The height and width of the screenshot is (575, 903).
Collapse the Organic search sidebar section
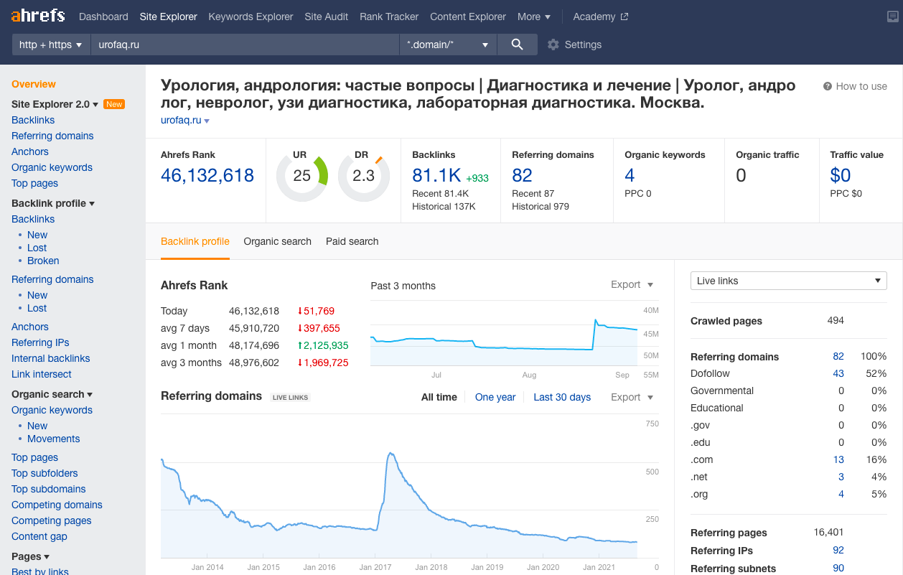point(52,394)
